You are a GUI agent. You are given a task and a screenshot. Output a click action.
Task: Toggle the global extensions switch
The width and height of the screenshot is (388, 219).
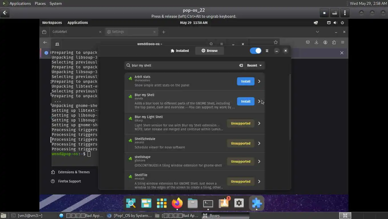pyautogui.click(x=256, y=51)
